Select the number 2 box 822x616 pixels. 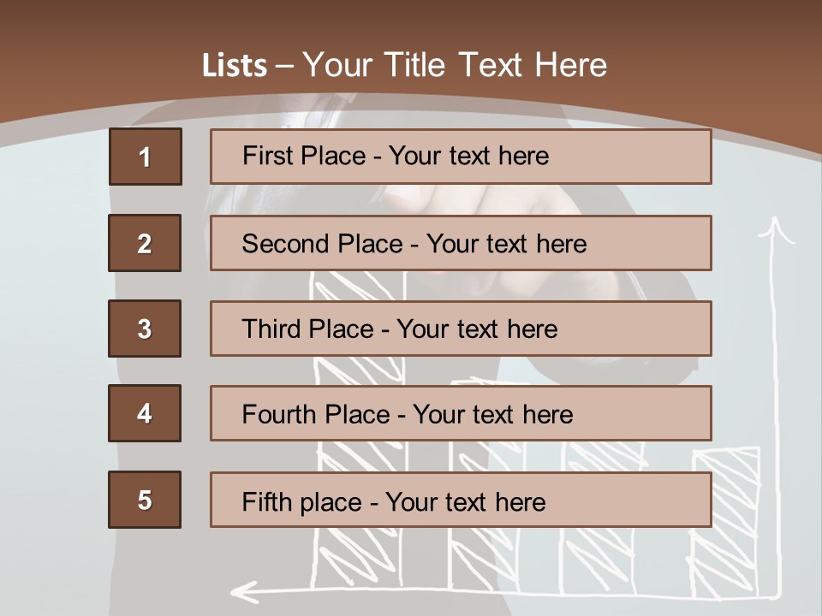(145, 243)
